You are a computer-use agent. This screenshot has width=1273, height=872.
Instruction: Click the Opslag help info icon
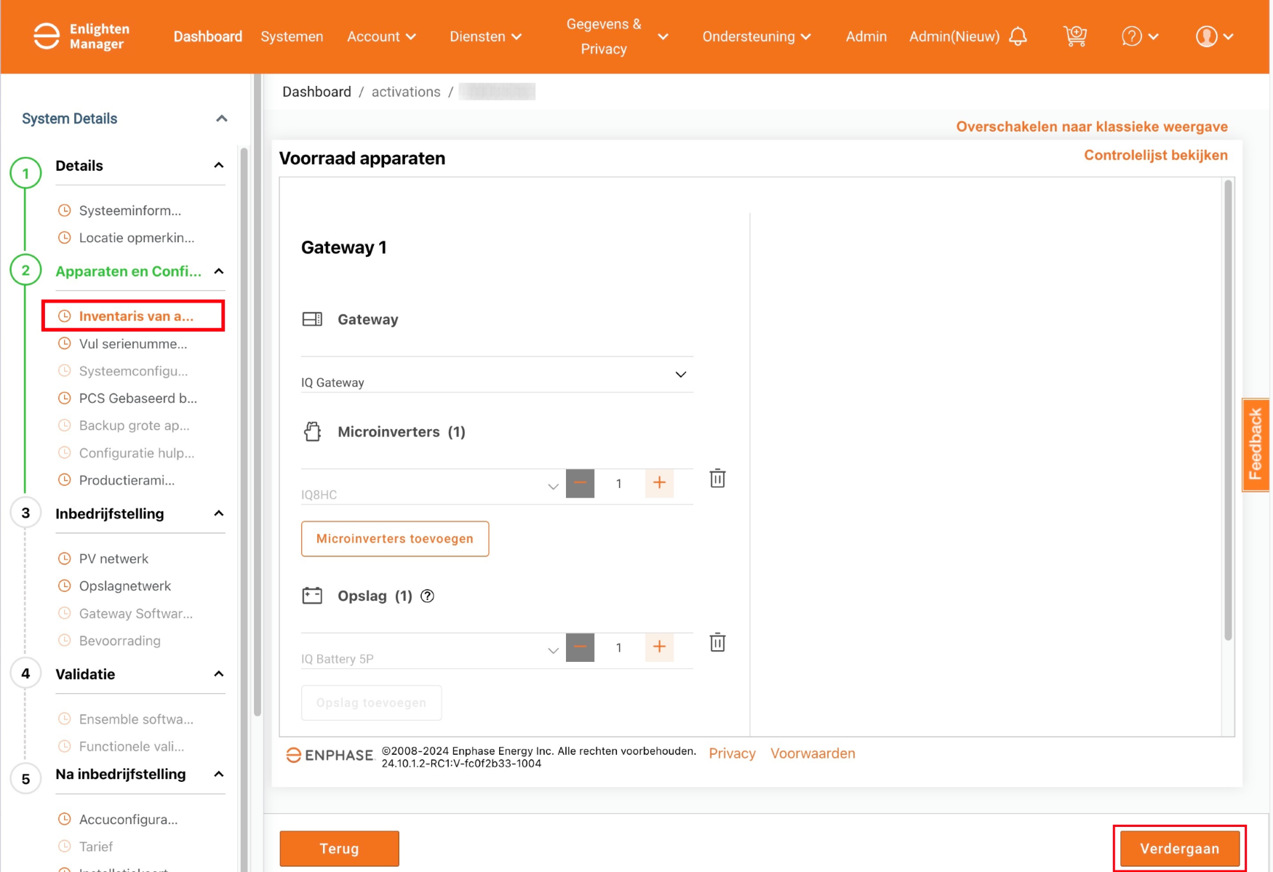(428, 596)
